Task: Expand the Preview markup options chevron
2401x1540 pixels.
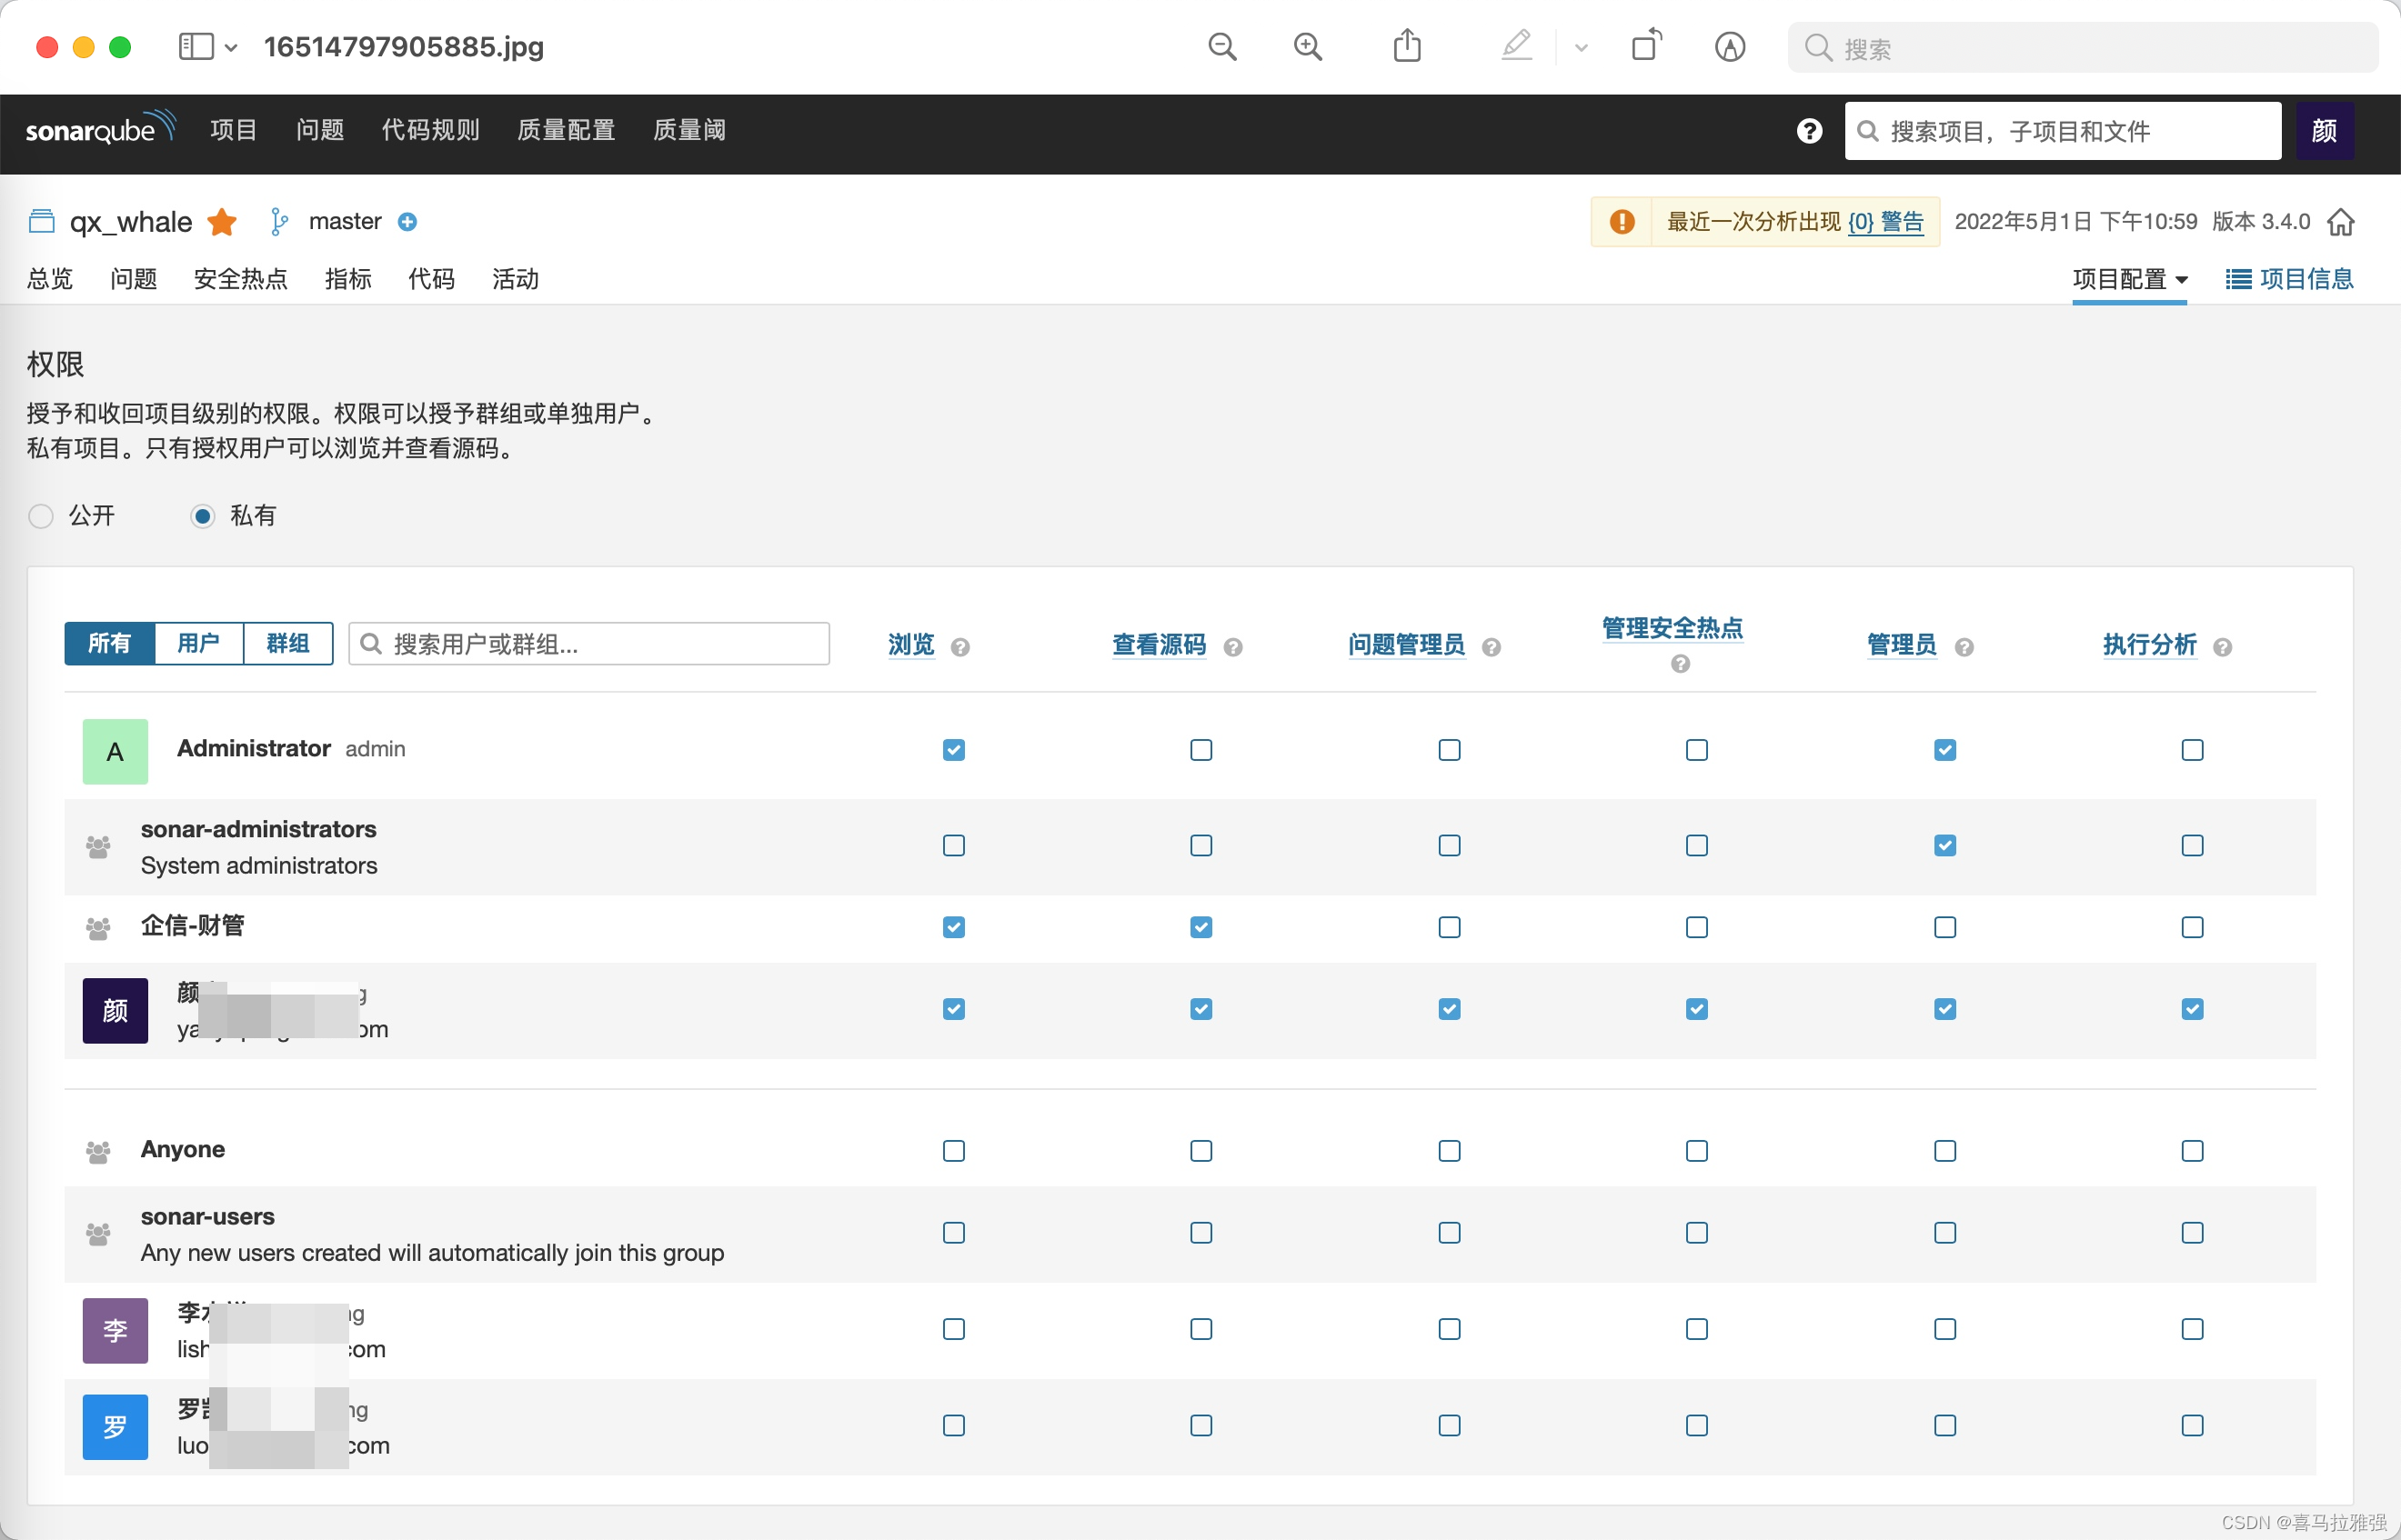Action: [x=1581, y=47]
